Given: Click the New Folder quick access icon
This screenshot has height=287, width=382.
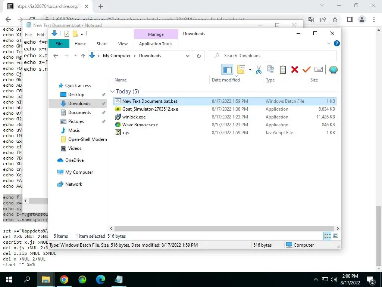Looking at the screenshot, I should [x=75, y=34].
